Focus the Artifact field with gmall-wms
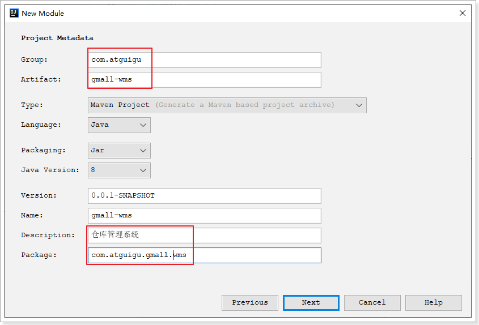Screen dimensions: 479x325 [x=204, y=80]
